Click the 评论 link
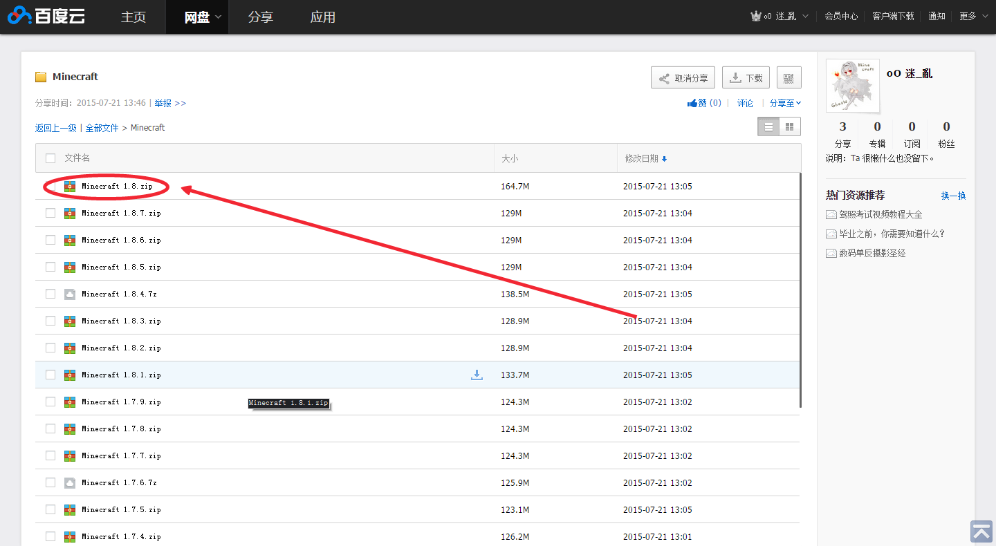Screen dimensions: 996x546 pos(745,103)
